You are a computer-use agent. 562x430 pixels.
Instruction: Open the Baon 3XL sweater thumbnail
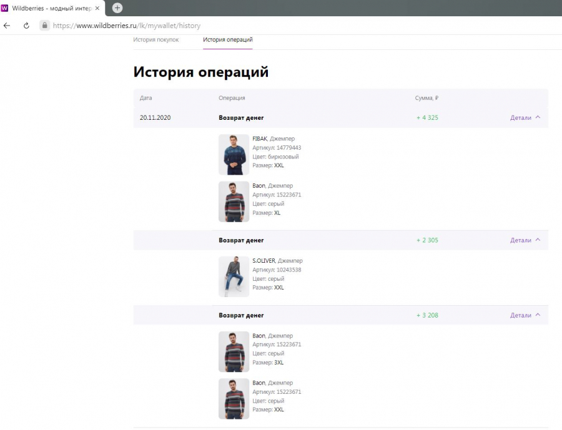[x=234, y=351]
